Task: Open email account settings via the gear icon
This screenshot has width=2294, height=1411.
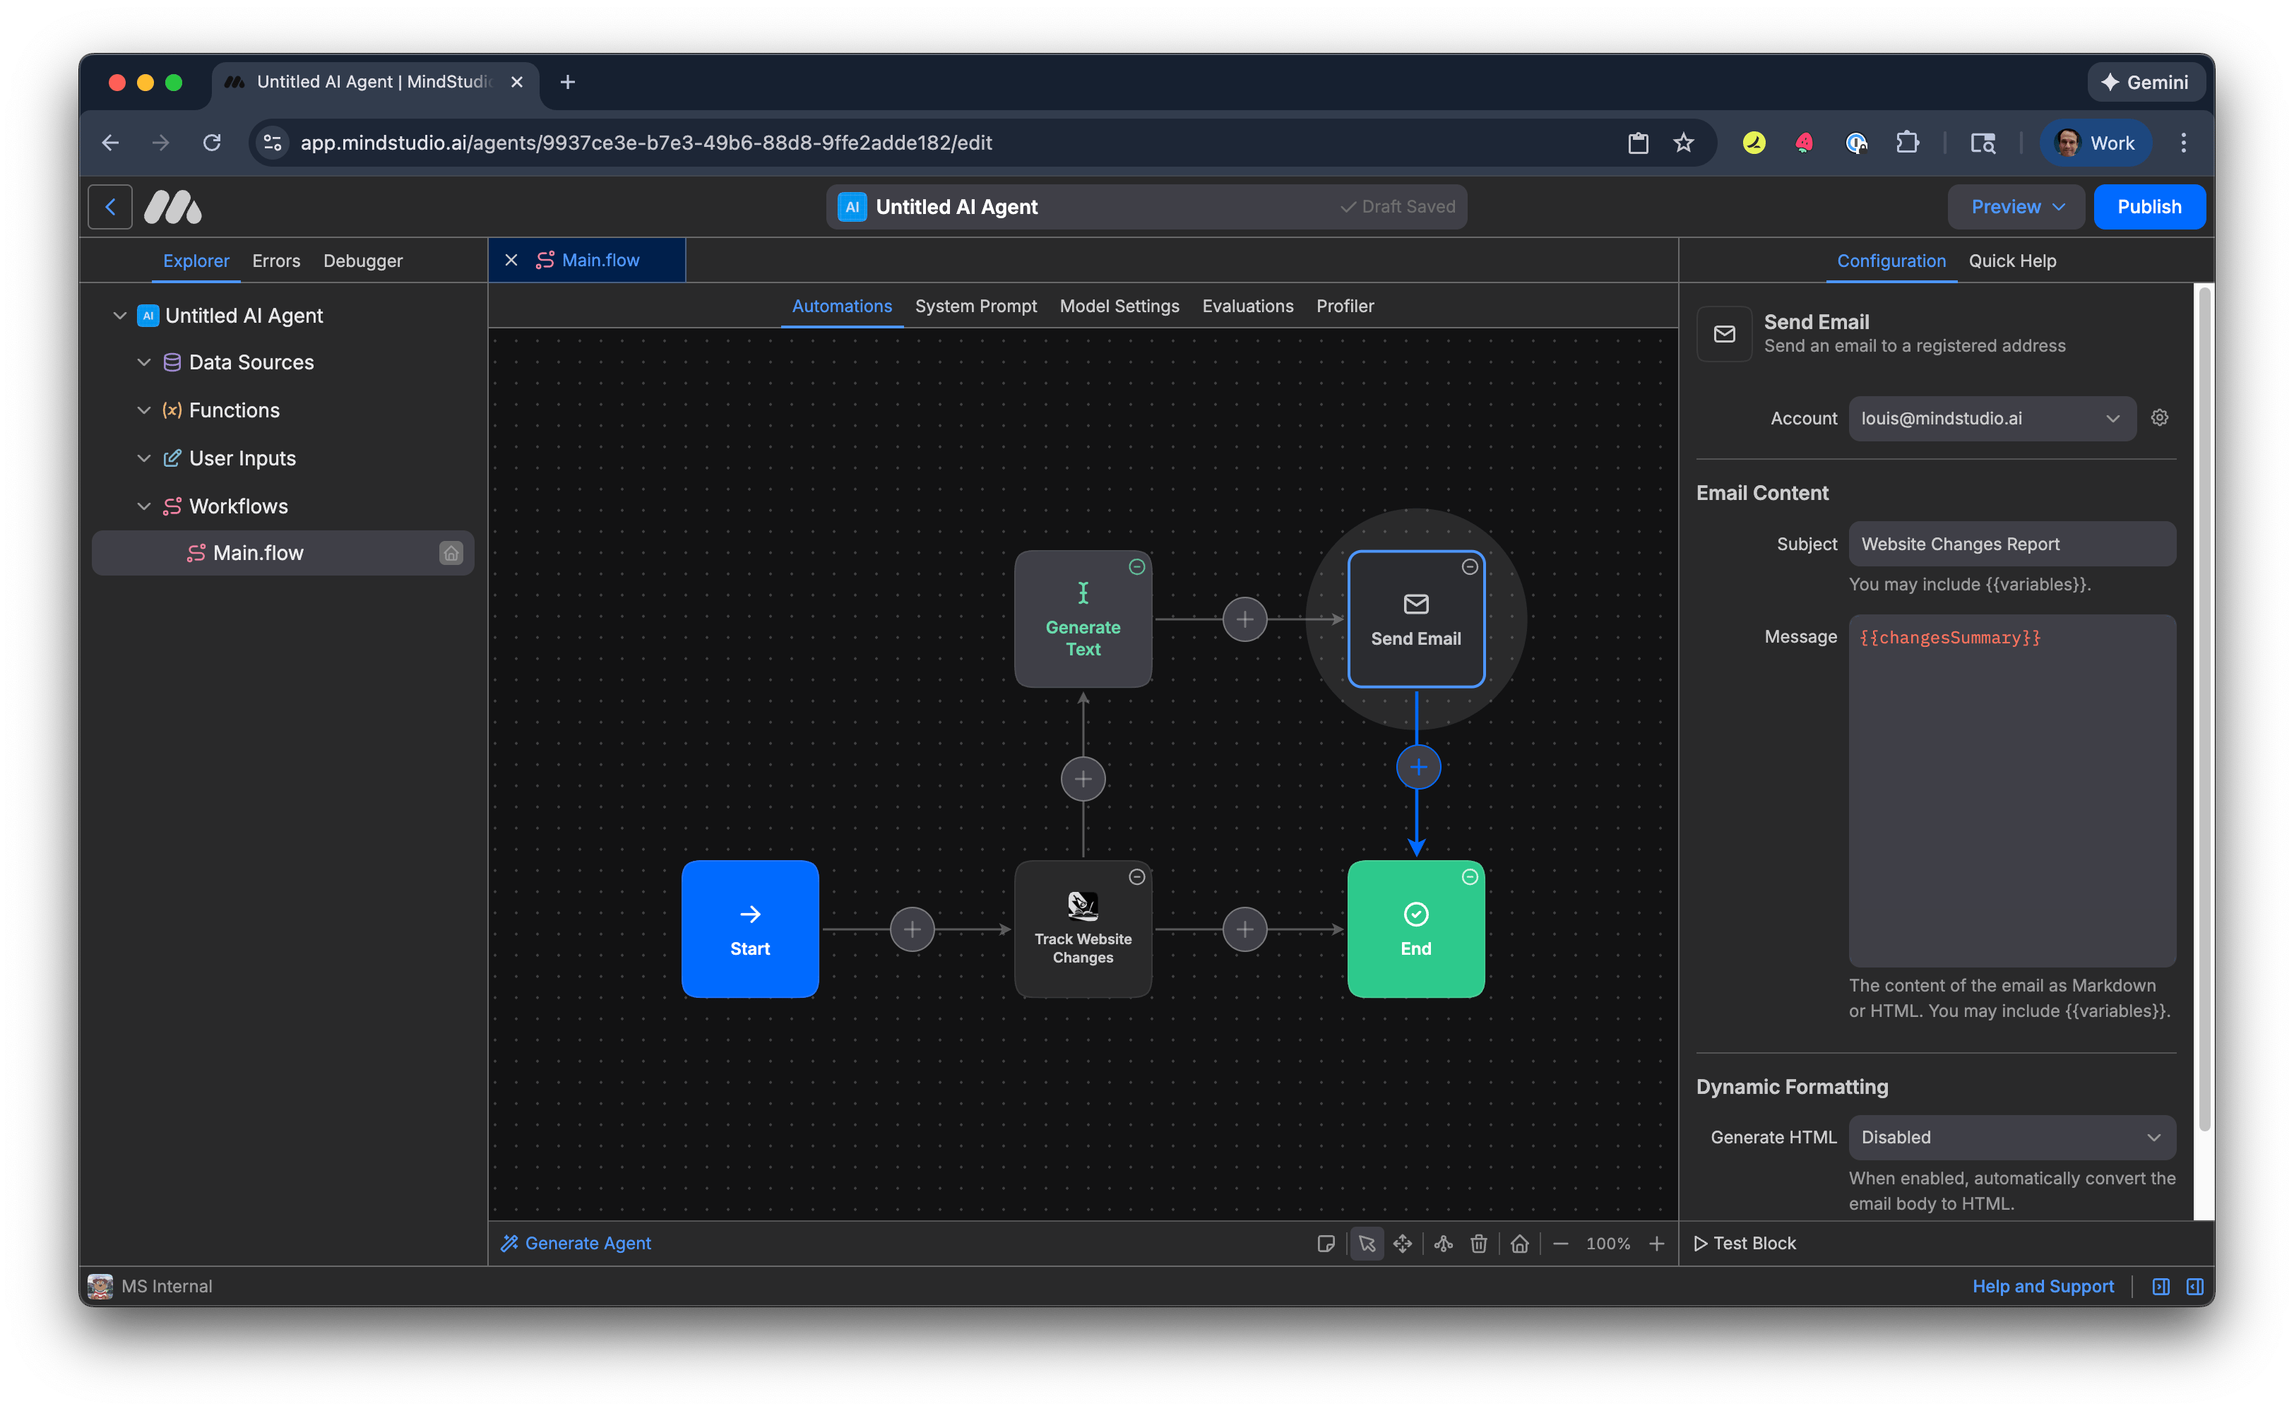Action: (x=2160, y=418)
